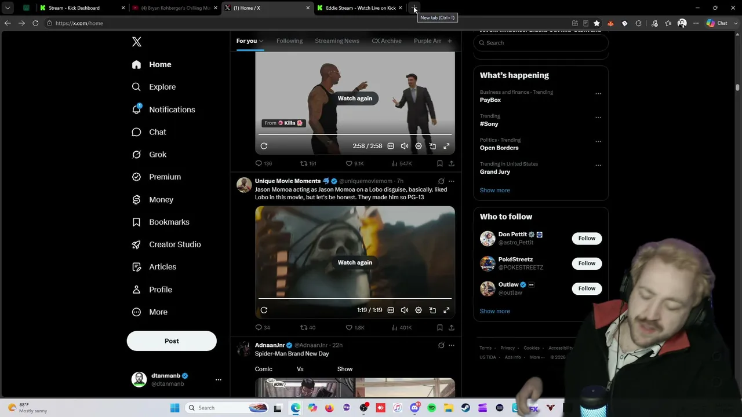Viewport: 742px width, 417px height.
Task: Switch to the Bryan Kohberger browser tab
Action: coord(174,8)
